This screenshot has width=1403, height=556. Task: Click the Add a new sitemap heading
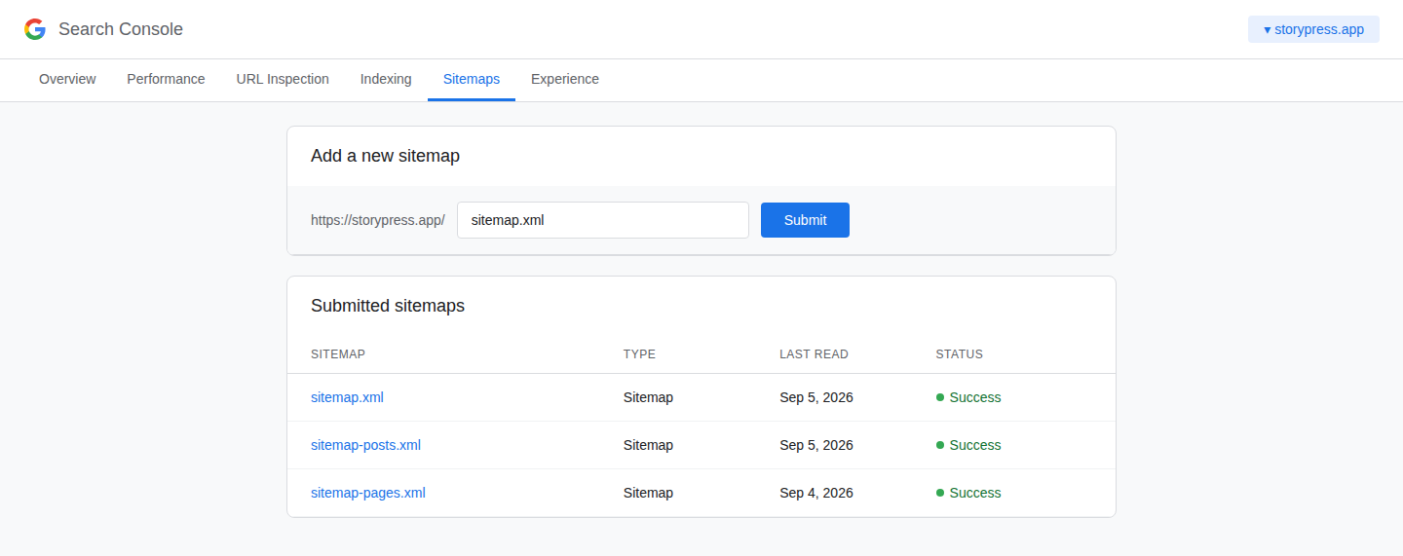tap(385, 156)
